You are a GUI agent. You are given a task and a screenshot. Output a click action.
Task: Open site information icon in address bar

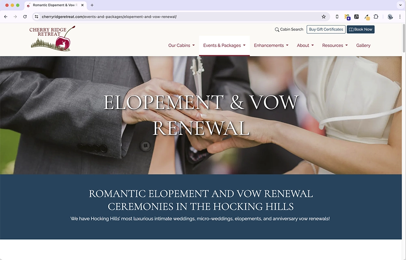37,17
